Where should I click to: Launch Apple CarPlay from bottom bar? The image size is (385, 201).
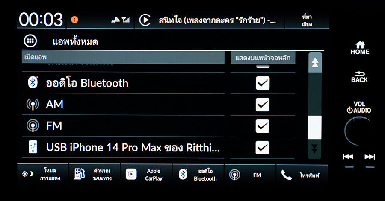point(146,175)
